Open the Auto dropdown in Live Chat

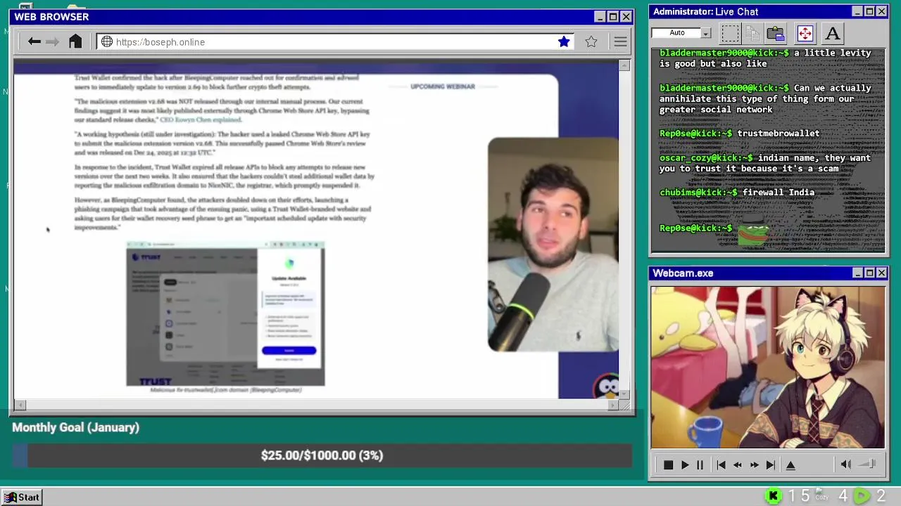(x=706, y=33)
